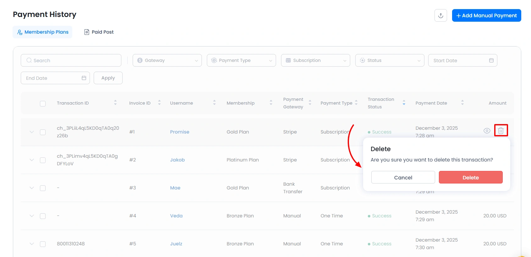
Task: Confirm with the red Delete button
Action: pyautogui.click(x=471, y=178)
